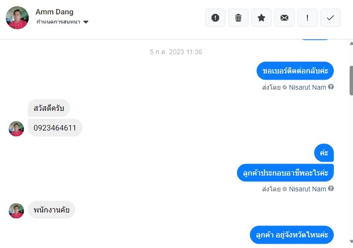This screenshot has width=353, height=248.
Task: Click the first Nisarut Nam sender link
Action: tap(307, 87)
